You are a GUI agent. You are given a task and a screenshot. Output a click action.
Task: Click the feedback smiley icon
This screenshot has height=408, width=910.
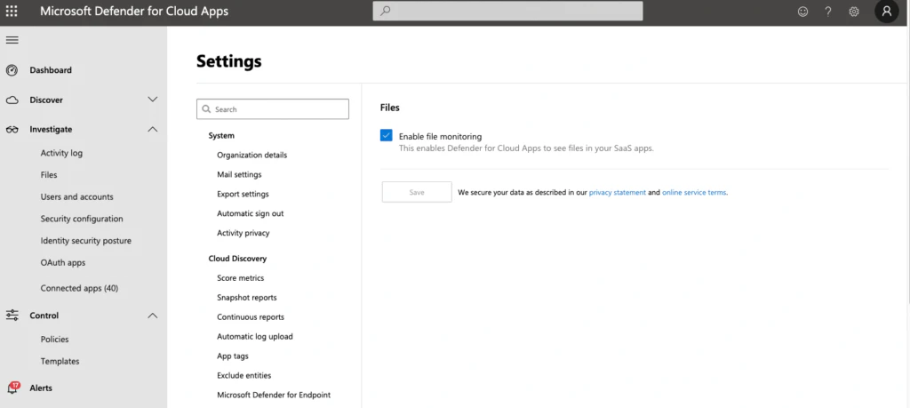(802, 12)
